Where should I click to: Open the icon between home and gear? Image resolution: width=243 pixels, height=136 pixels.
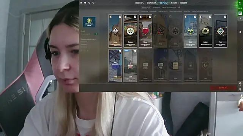point(85,3)
